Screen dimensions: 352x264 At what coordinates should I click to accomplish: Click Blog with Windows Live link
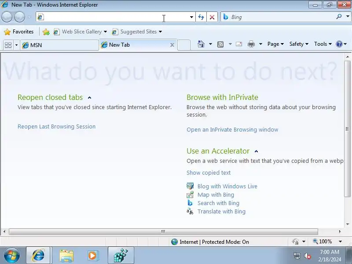pyautogui.click(x=227, y=186)
